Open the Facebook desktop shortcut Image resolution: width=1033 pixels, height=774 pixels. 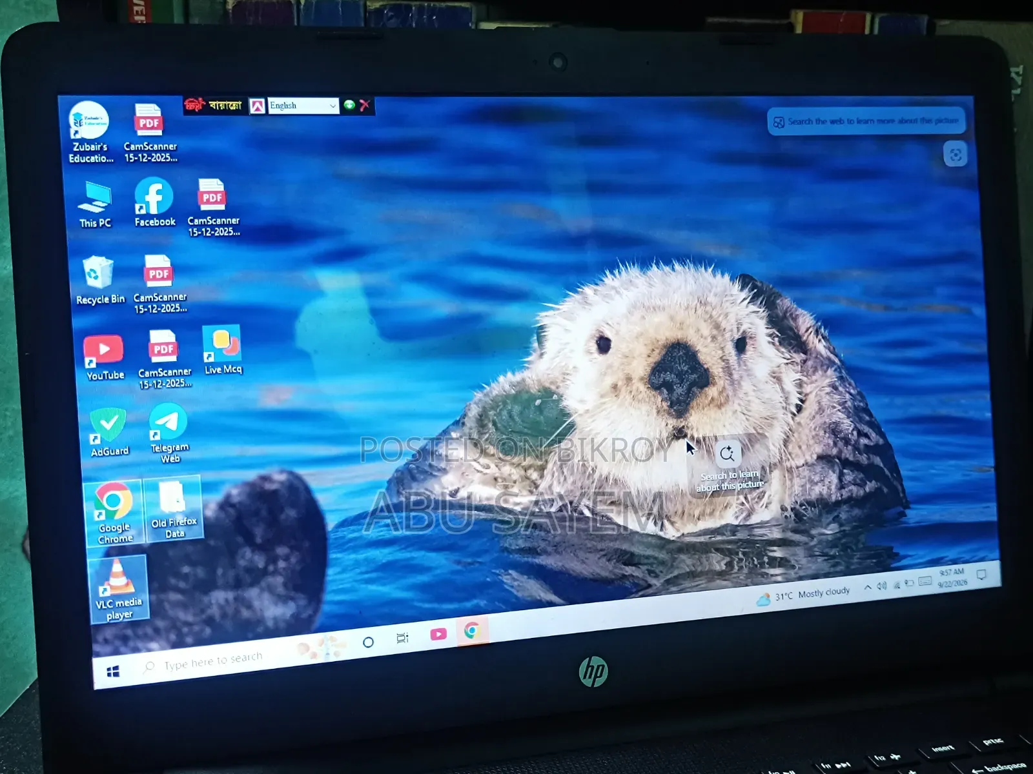click(x=154, y=203)
